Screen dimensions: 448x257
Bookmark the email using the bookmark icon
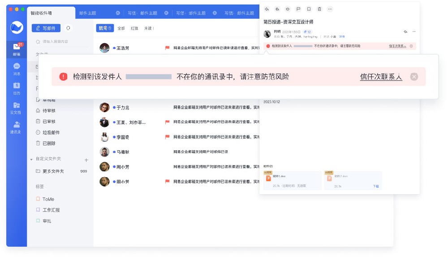coord(309,9)
